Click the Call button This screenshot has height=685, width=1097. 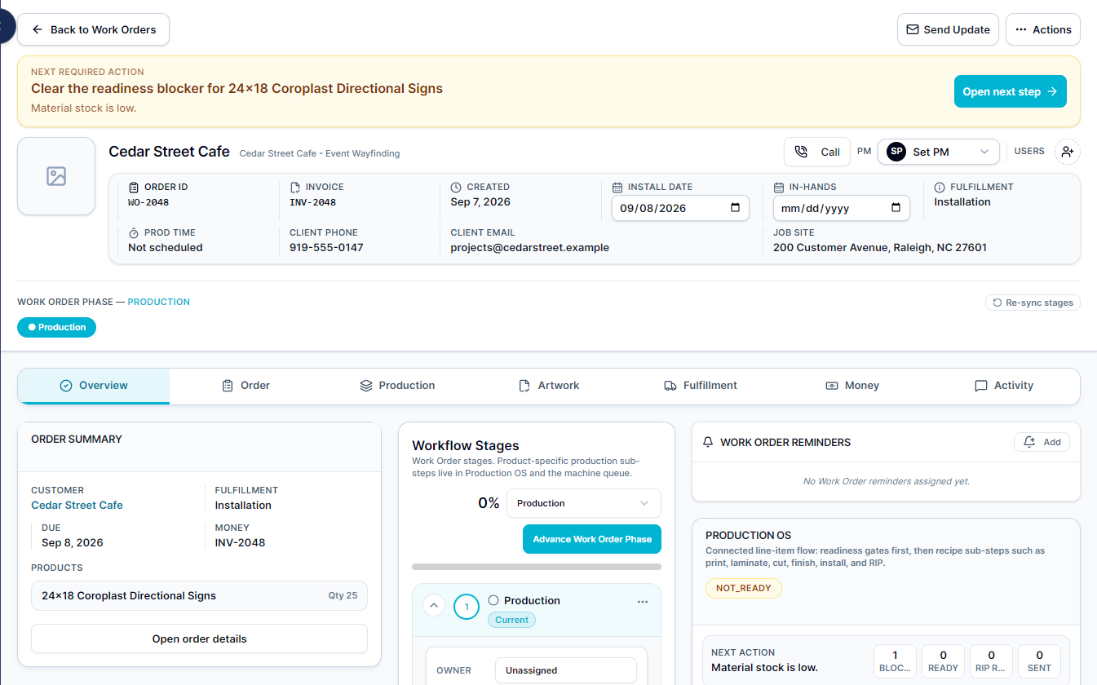818,152
